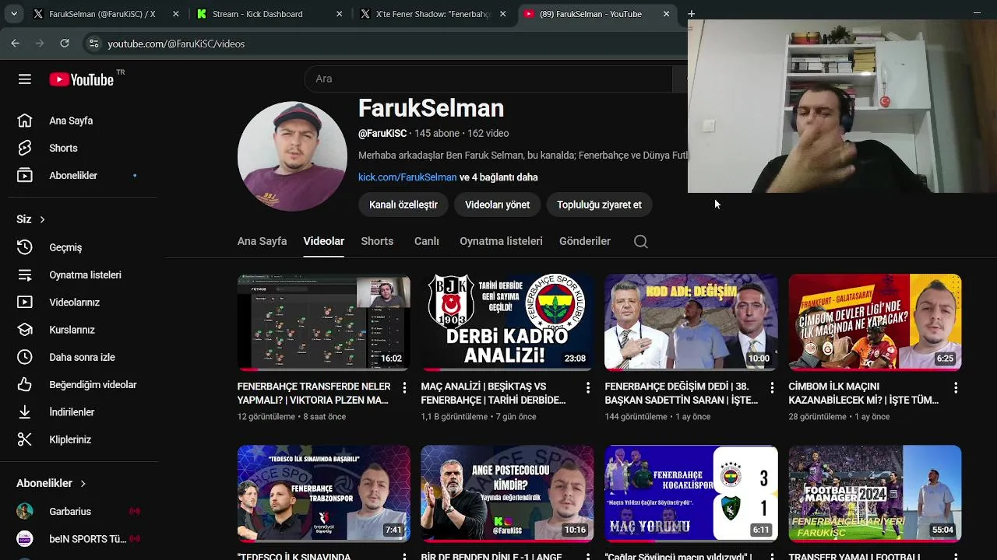Screen dimensions: 997x560
Task: Open the Abonelikler subscriptions icon
Action: tap(25, 176)
